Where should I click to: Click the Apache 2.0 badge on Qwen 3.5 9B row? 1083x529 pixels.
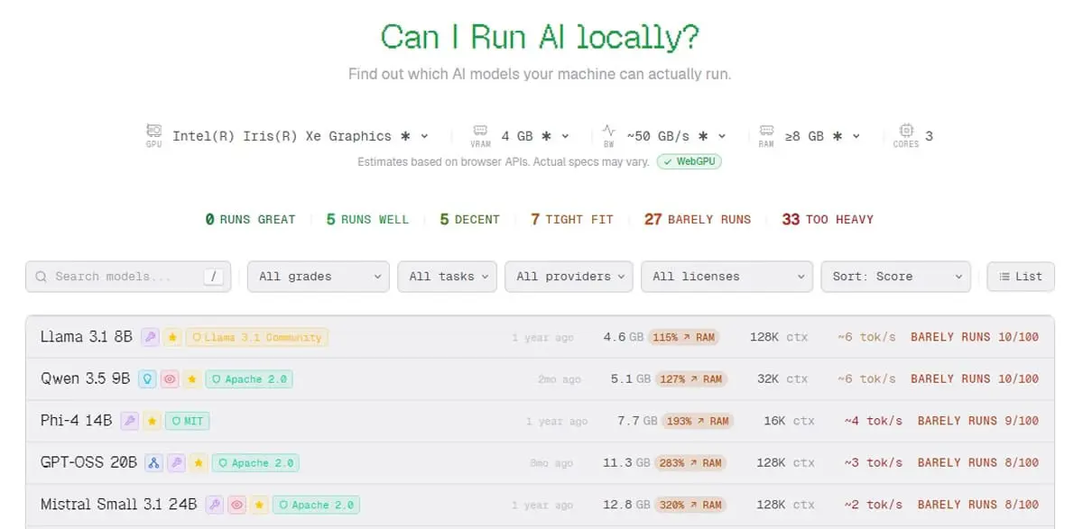point(249,379)
